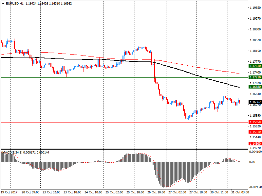Click the 1.18150 price scale value

(255, 51)
